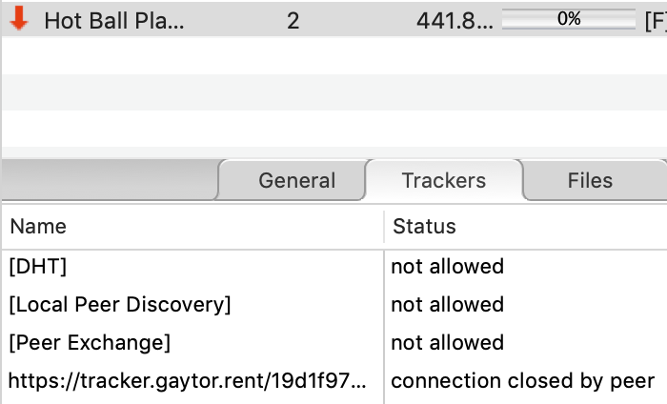Open the Trackers tab
The width and height of the screenshot is (667, 404).
(444, 180)
